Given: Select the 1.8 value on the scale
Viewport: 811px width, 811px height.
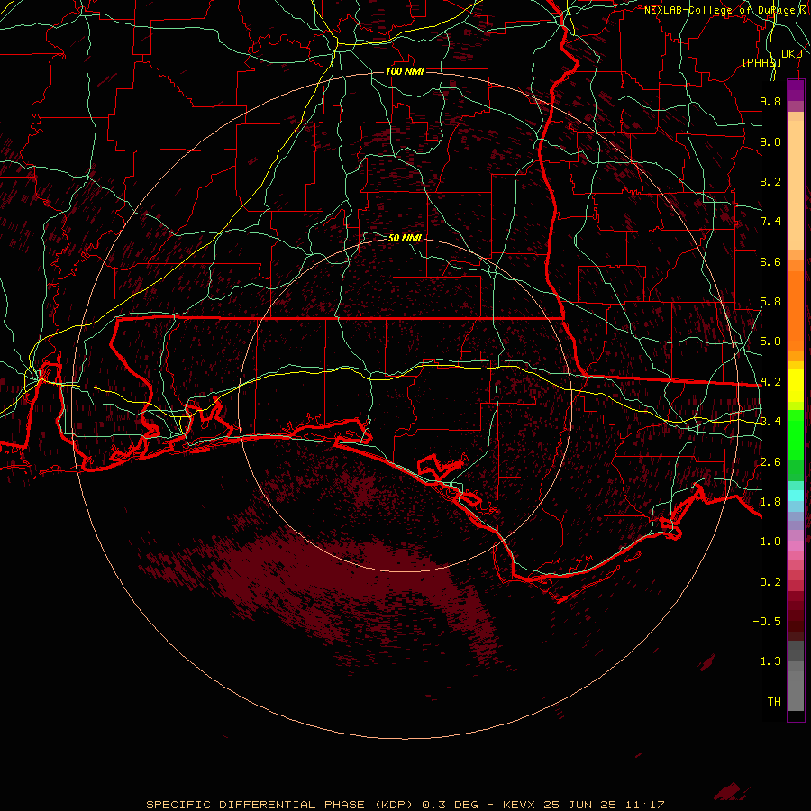Looking at the screenshot, I should 770,502.
